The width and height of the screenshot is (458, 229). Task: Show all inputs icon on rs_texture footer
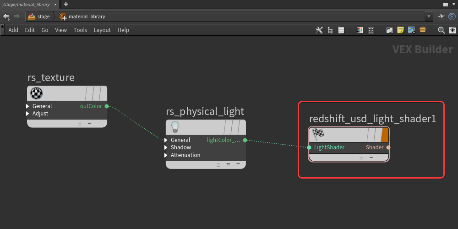80,123
